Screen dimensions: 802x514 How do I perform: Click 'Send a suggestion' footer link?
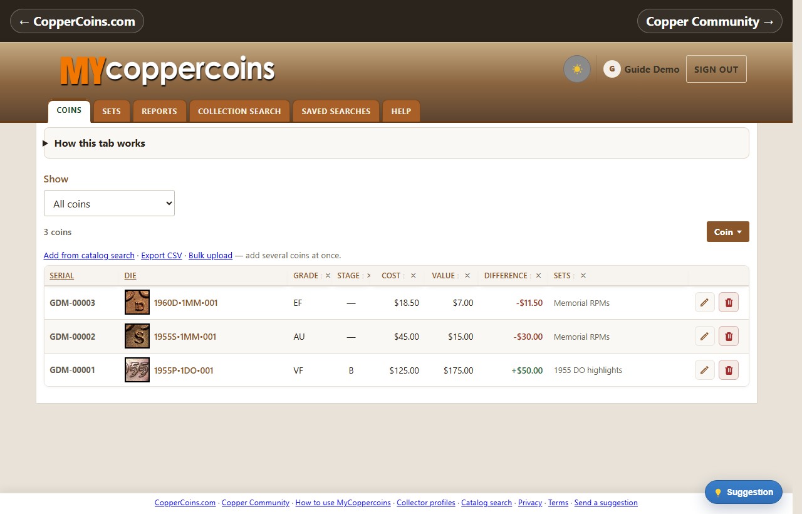tap(606, 503)
